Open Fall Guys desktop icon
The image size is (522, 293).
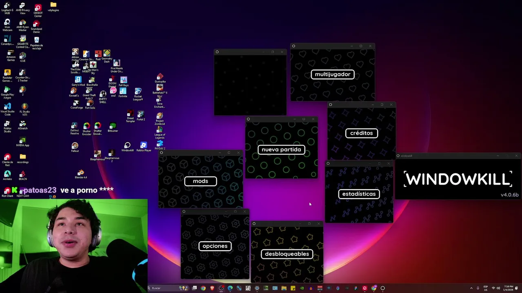coord(124,81)
